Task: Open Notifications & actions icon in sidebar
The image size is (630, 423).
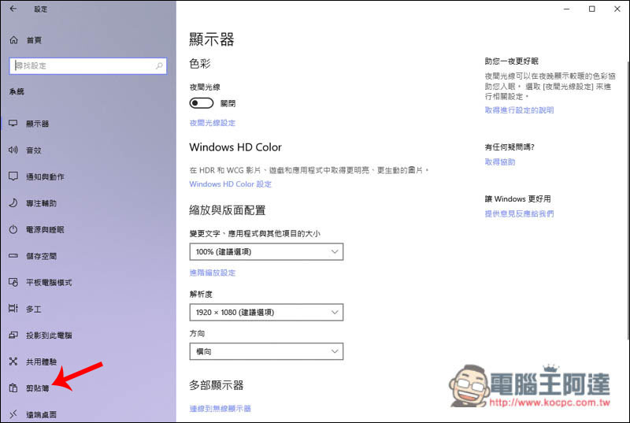Action: point(13,176)
